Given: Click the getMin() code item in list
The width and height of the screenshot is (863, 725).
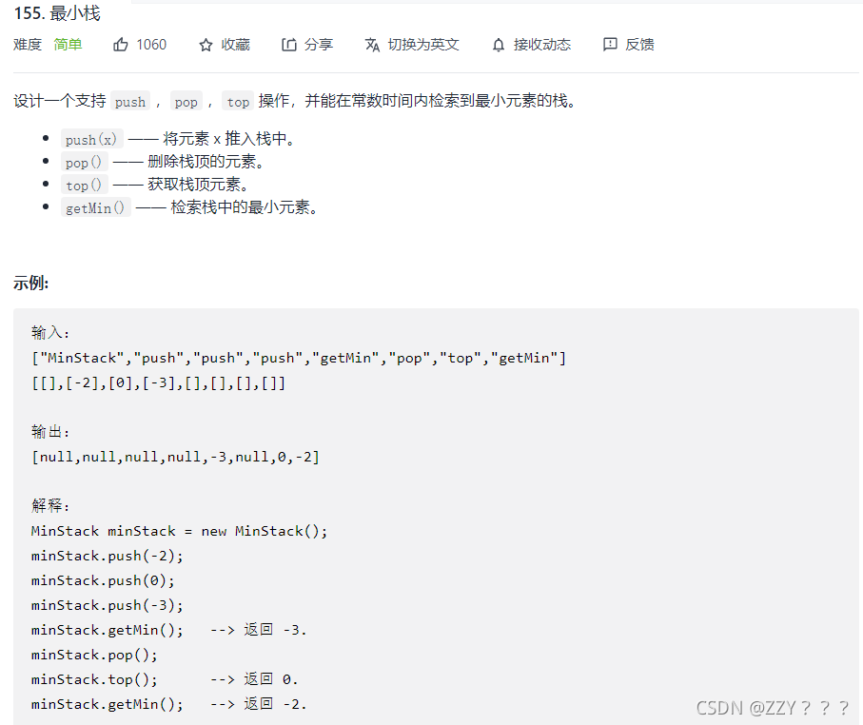Looking at the screenshot, I should click(95, 207).
